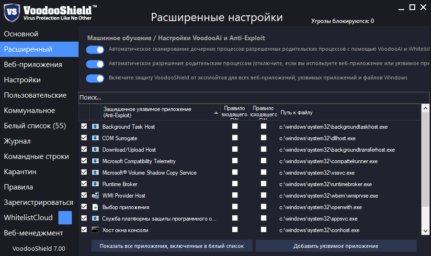Click path c:\windows\system32\sppsvc.exe
The image size is (431, 256).
point(318,219)
